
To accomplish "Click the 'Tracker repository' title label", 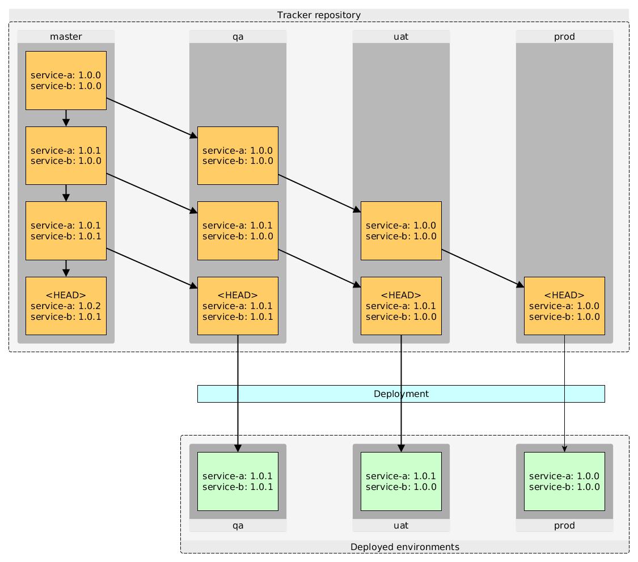I will pos(319,15).
